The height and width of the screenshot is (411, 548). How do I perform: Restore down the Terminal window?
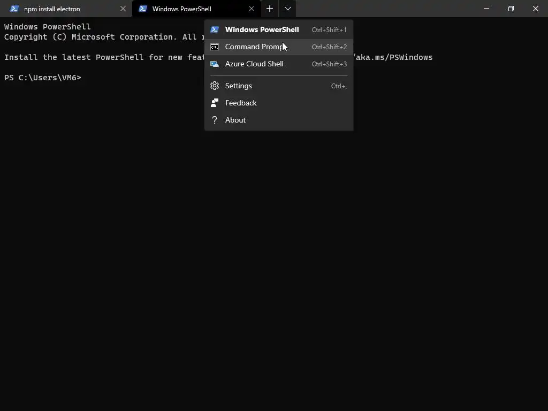tap(511, 9)
